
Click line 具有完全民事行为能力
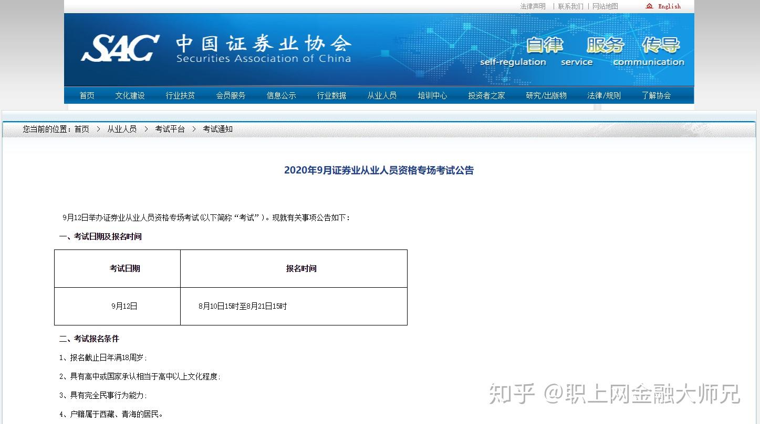[103, 395]
